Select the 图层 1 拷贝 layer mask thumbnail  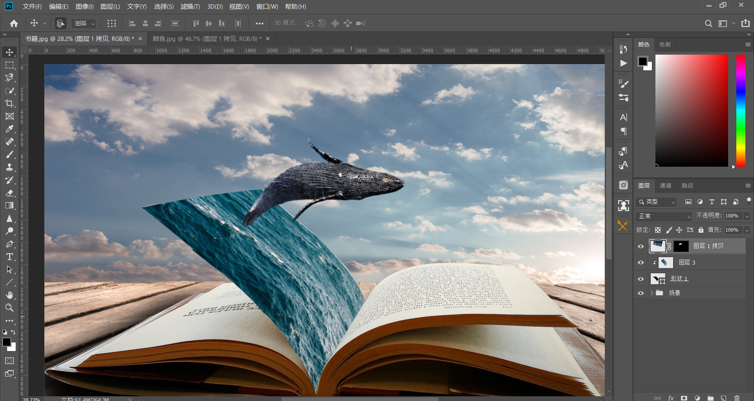[x=681, y=246]
